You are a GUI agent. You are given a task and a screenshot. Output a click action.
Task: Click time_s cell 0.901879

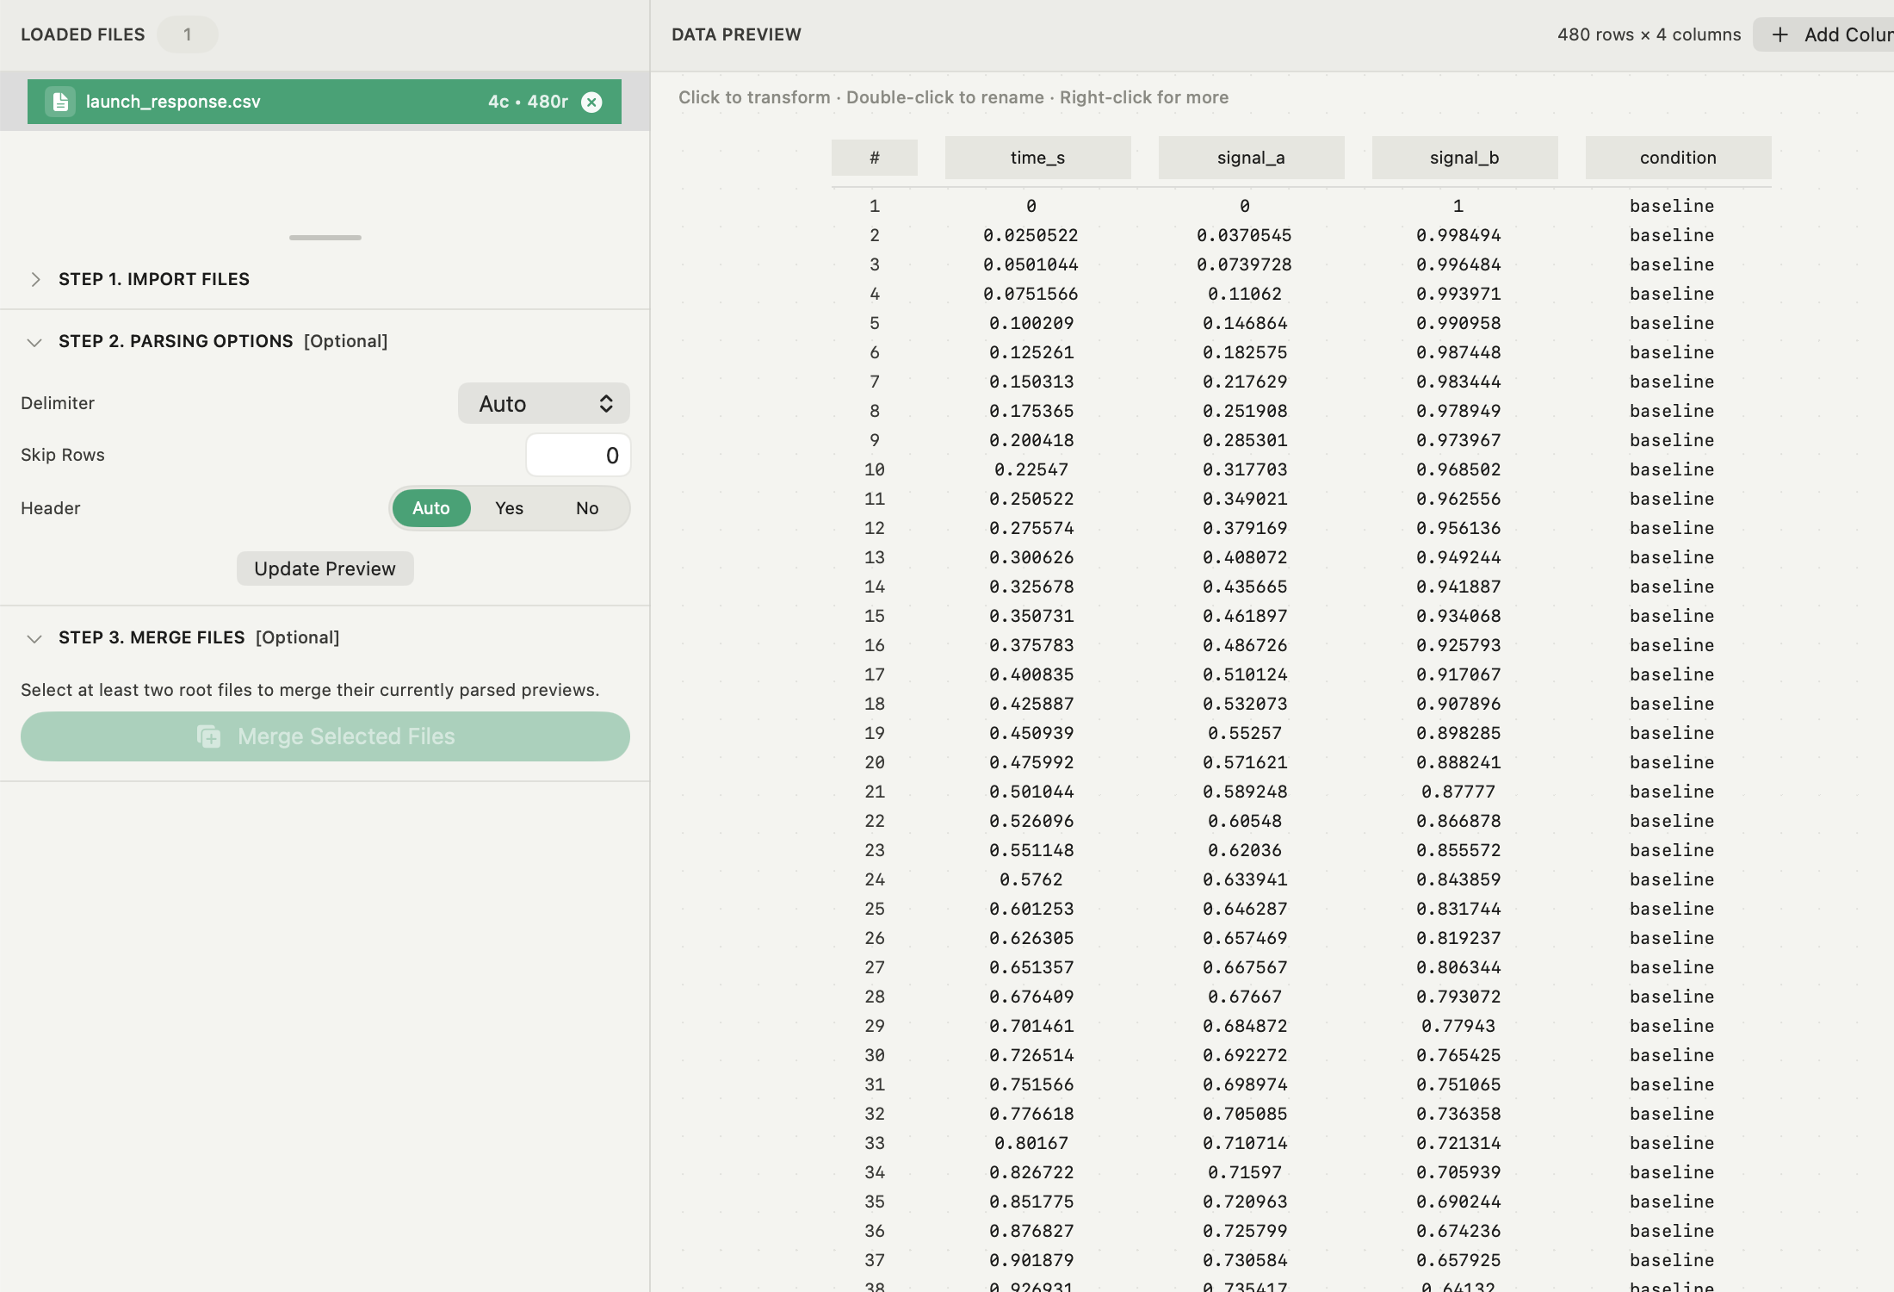[x=1031, y=1260]
